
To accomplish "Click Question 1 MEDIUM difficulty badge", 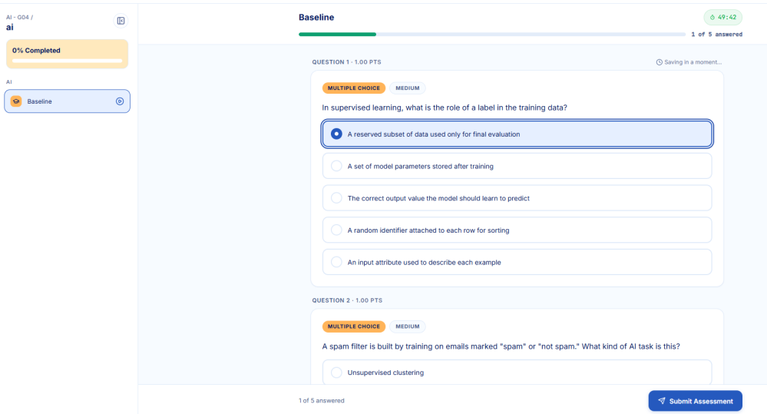I will 408,88.
